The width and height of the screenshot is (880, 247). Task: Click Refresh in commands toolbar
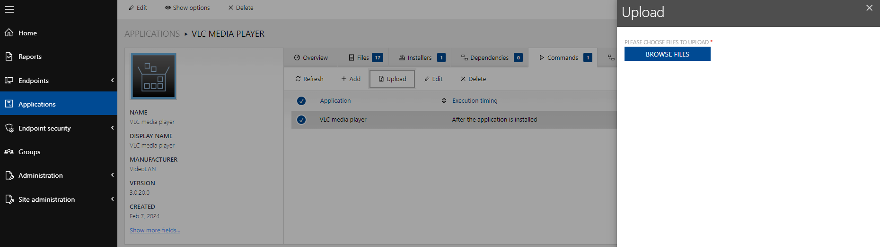[309, 79]
